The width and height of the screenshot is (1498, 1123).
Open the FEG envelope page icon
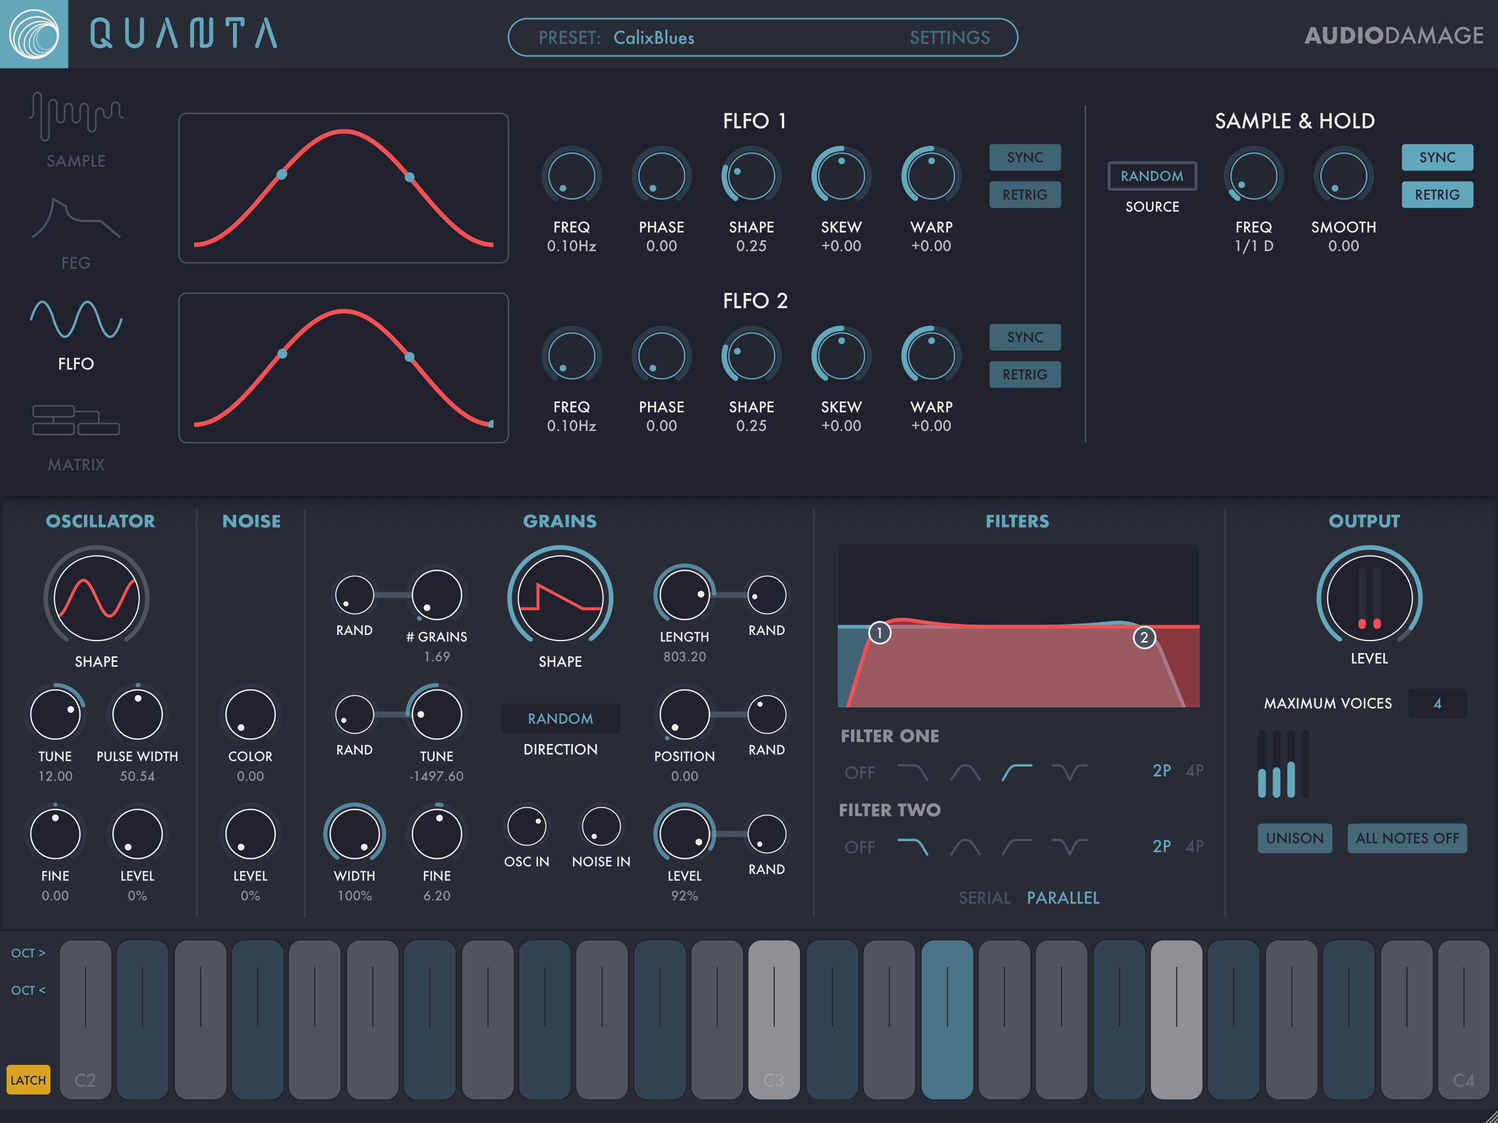pyautogui.click(x=76, y=219)
